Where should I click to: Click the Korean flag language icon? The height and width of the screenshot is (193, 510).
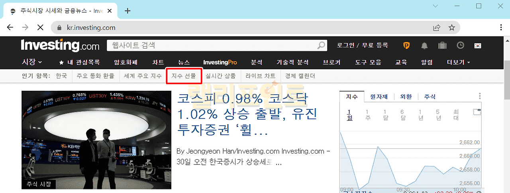[478, 45]
